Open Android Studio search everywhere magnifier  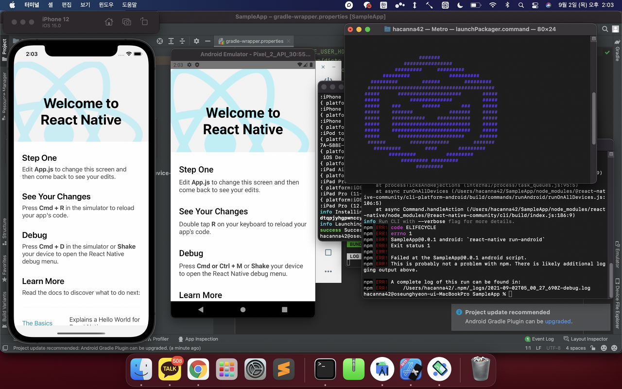click(x=605, y=29)
